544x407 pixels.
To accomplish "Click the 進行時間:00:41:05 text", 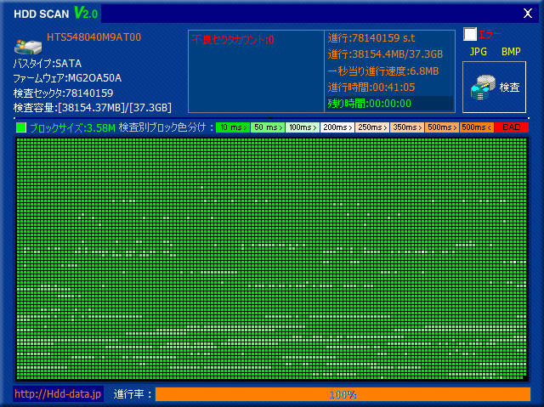I will pyautogui.click(x=371, y=87).
